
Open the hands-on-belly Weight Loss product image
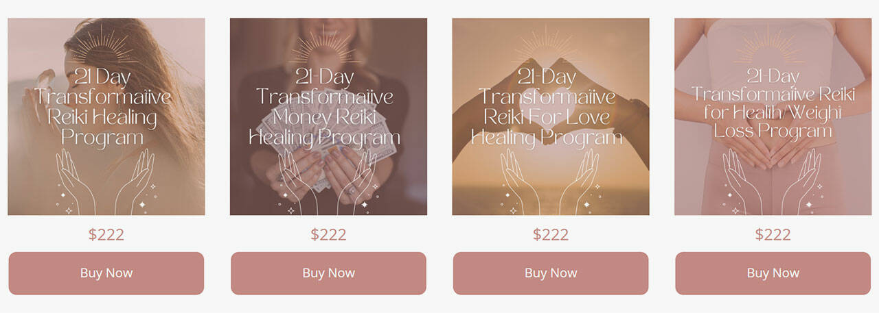[773, 116]
